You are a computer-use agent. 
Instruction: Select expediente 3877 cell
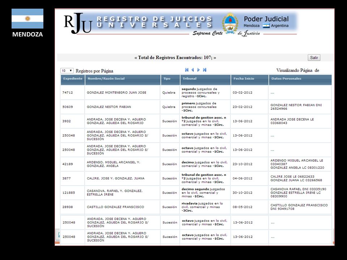[73, 178]
